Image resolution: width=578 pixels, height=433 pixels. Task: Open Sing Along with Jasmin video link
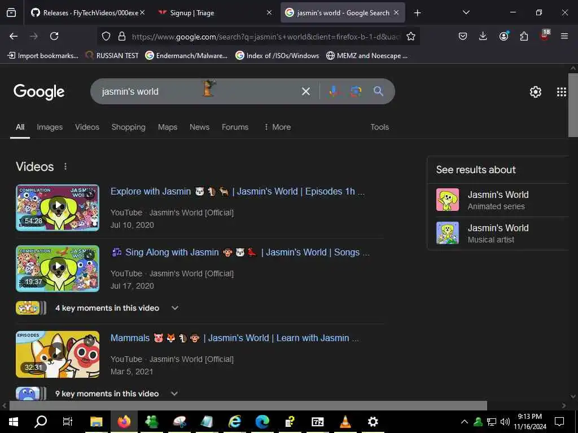click(240, 252)
